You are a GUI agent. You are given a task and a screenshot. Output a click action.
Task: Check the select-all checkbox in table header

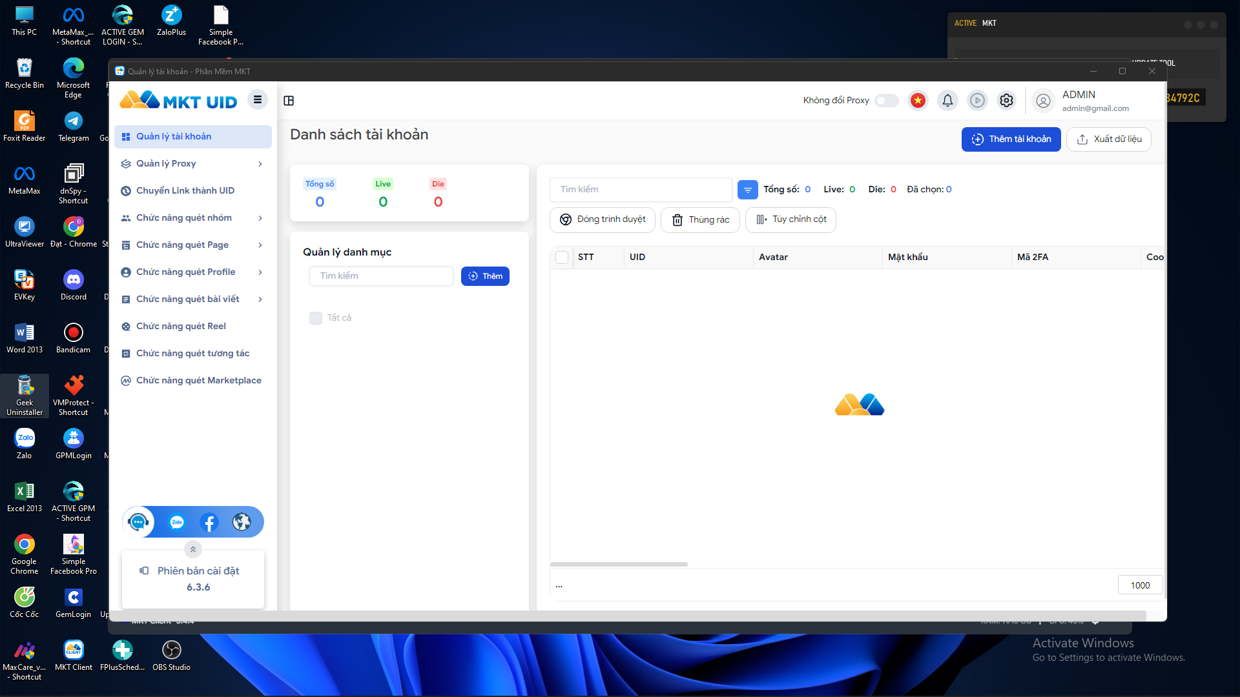[x=562, y=258]
